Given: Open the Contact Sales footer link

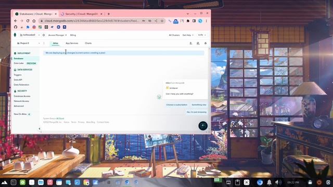Looking at the screenshot, I should point(103,122).
